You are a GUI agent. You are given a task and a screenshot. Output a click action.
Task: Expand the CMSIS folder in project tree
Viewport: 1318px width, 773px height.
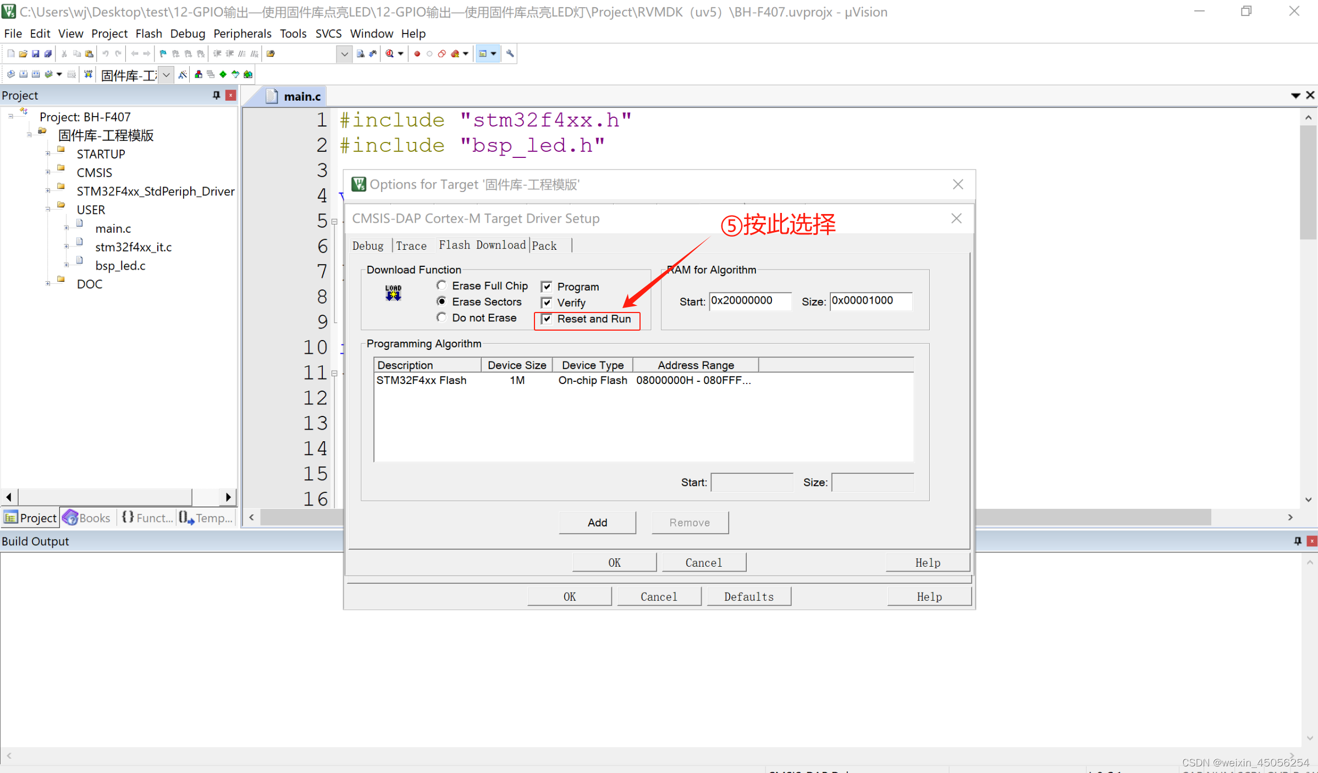48,173
